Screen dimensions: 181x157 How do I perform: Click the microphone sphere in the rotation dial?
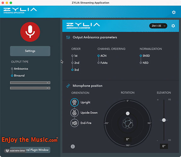click(127, 123)
